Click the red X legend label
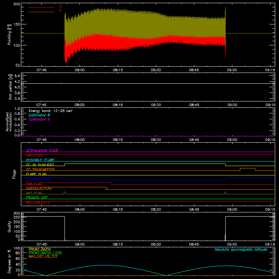Image resolution: width=279 pixels, height=279 pixels. tap(60, 6)
